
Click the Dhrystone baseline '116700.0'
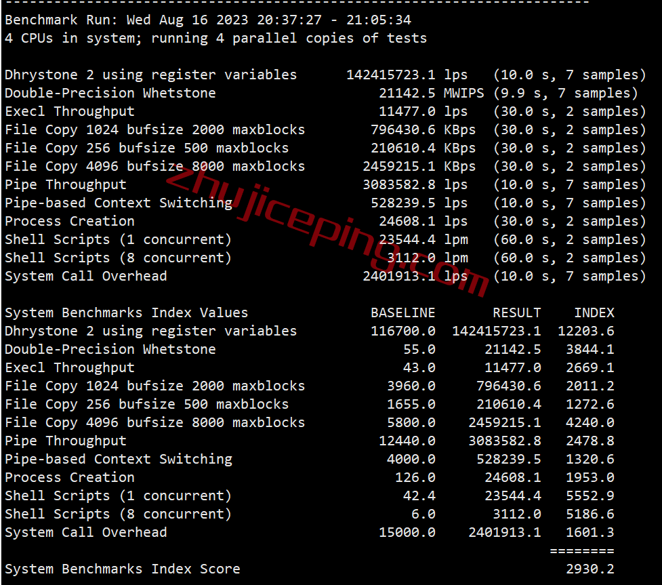click(402, 331)
